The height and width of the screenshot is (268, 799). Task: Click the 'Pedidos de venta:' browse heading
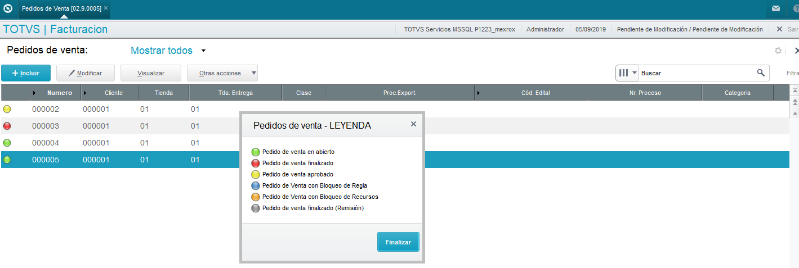point(47,50)
